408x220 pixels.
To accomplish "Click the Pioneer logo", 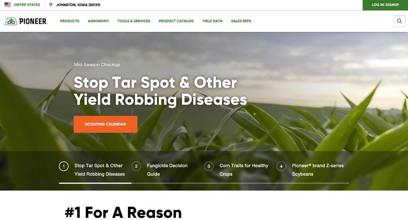I will pos(26,21).
